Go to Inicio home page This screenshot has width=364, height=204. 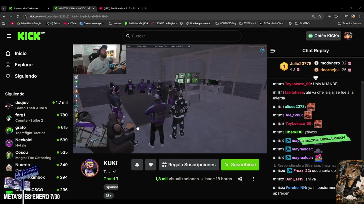click(16, 53)
